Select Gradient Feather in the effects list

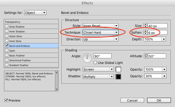(18, 65)
